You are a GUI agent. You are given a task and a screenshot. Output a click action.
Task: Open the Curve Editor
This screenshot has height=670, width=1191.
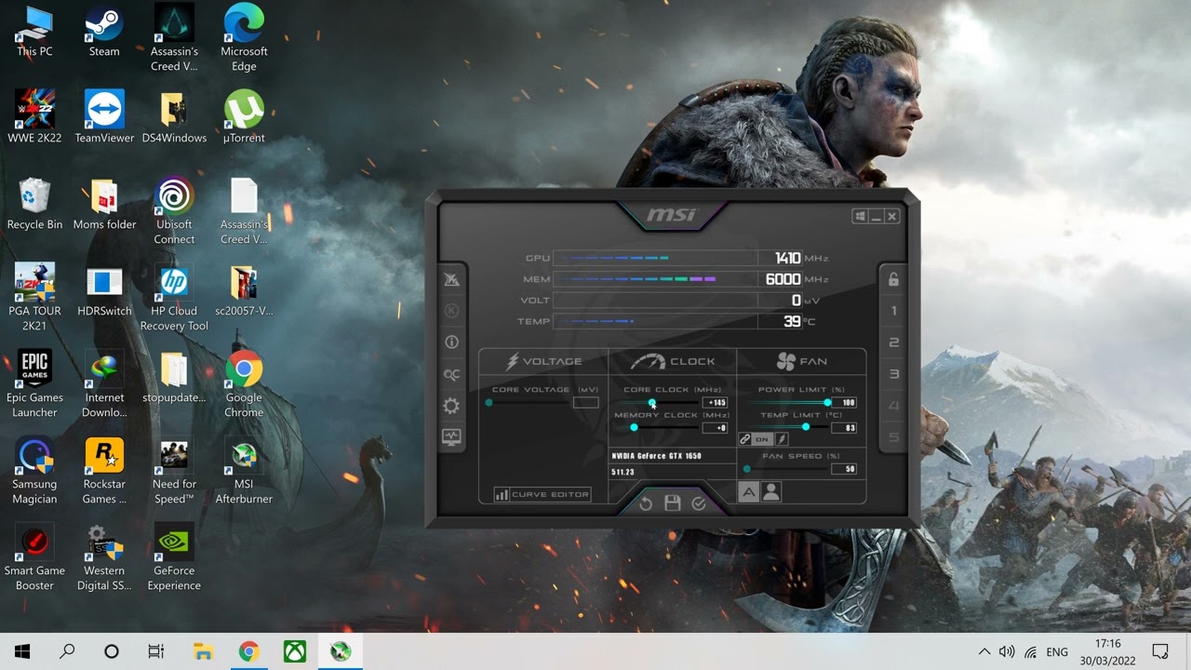pos(542,494)
